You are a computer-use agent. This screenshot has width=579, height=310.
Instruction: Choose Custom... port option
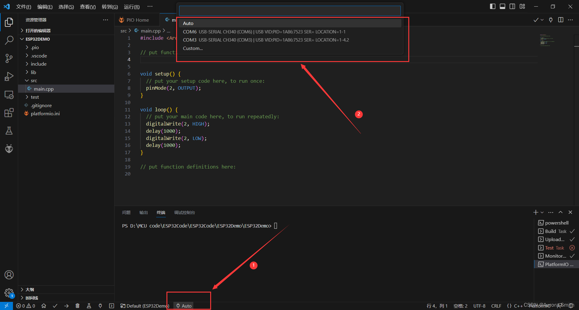pos(290,48)
